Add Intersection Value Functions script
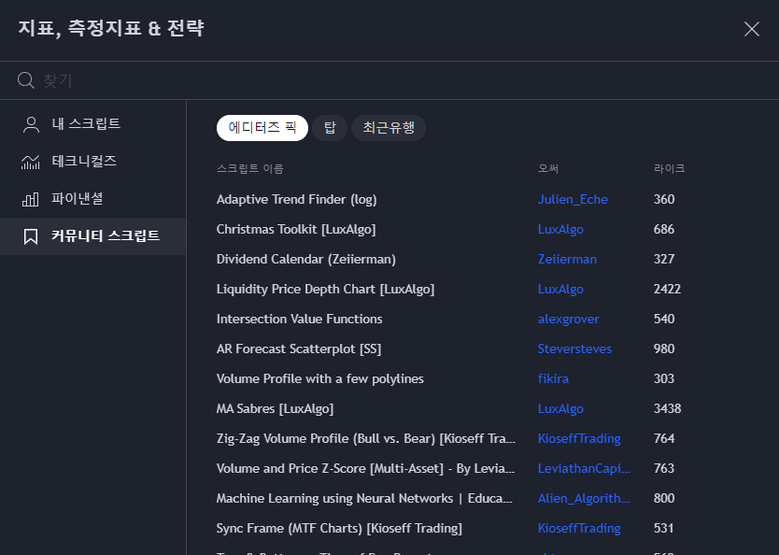This screenshot has width=779, height=555. (x=300, y=319)
